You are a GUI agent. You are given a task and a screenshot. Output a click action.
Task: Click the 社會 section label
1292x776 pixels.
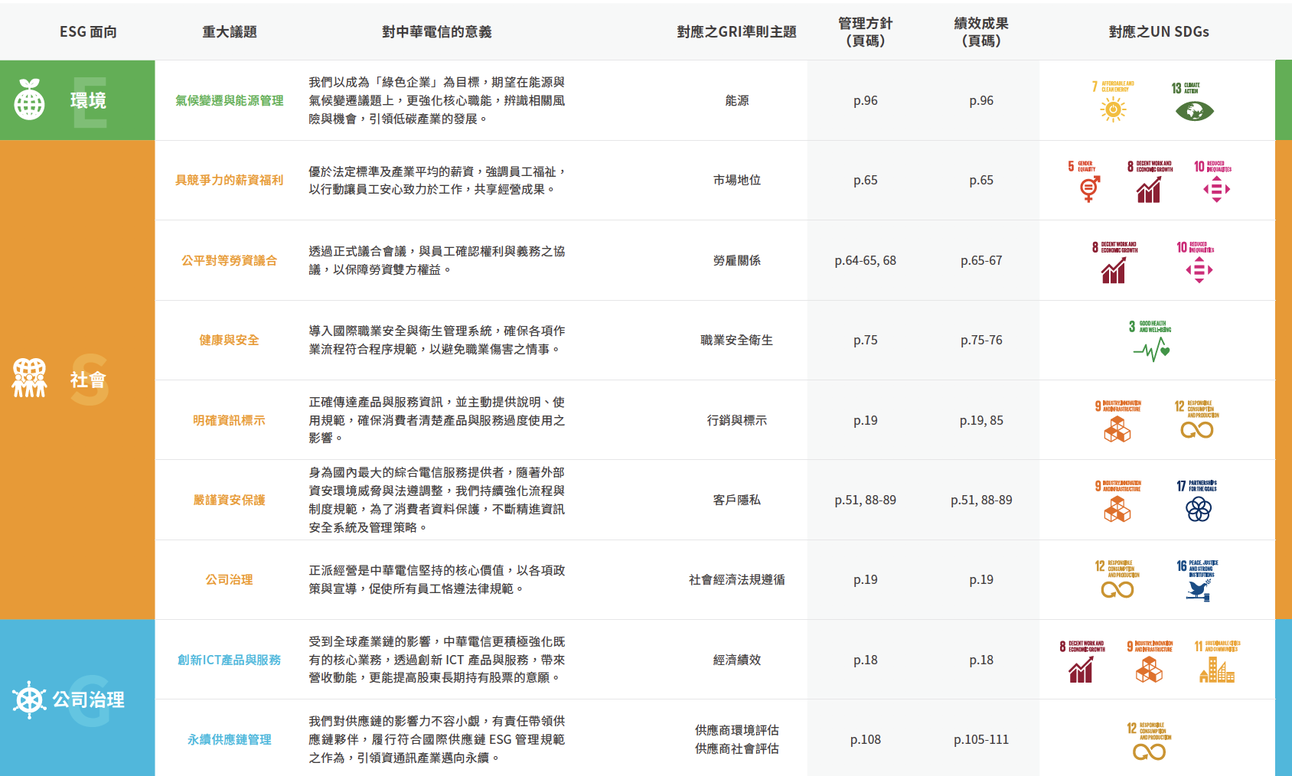[x=89, y=380]
